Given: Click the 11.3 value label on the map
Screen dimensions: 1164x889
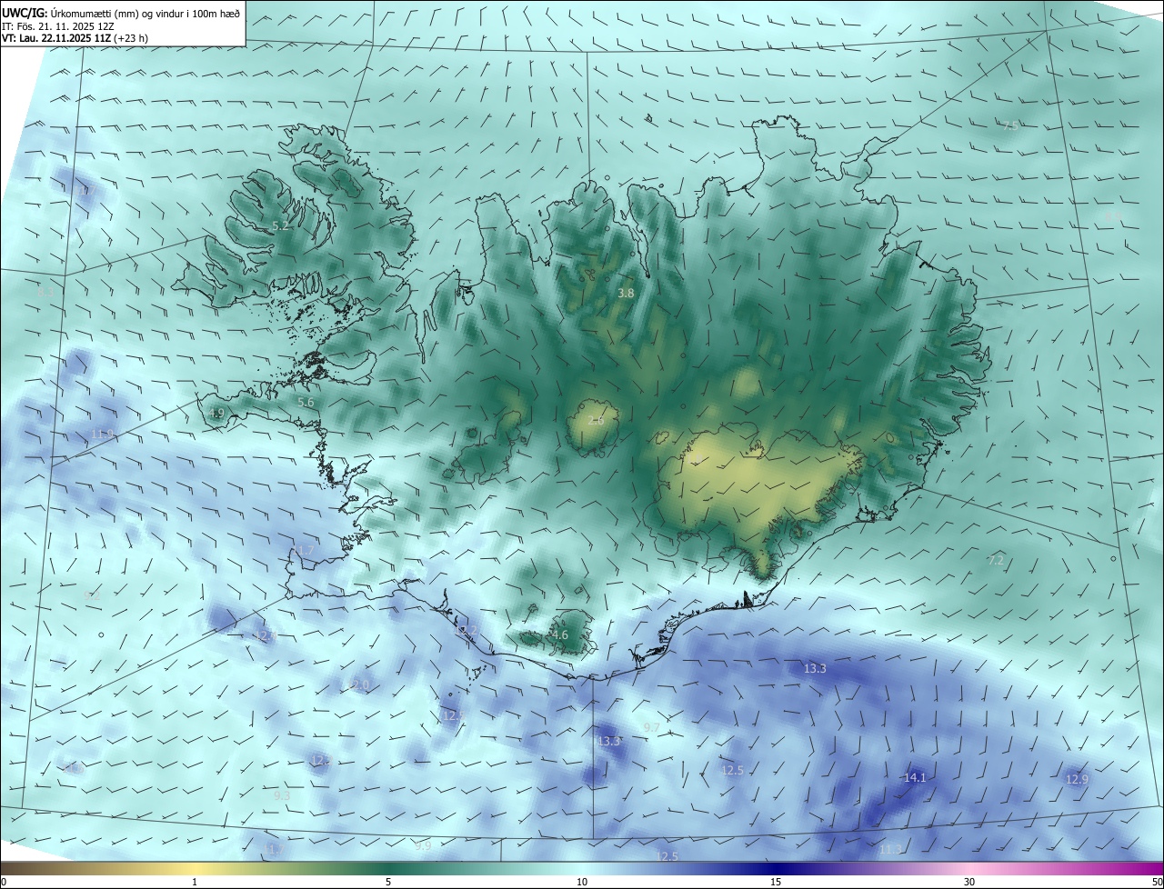Looking at the screenshot, I should [891, 849].
